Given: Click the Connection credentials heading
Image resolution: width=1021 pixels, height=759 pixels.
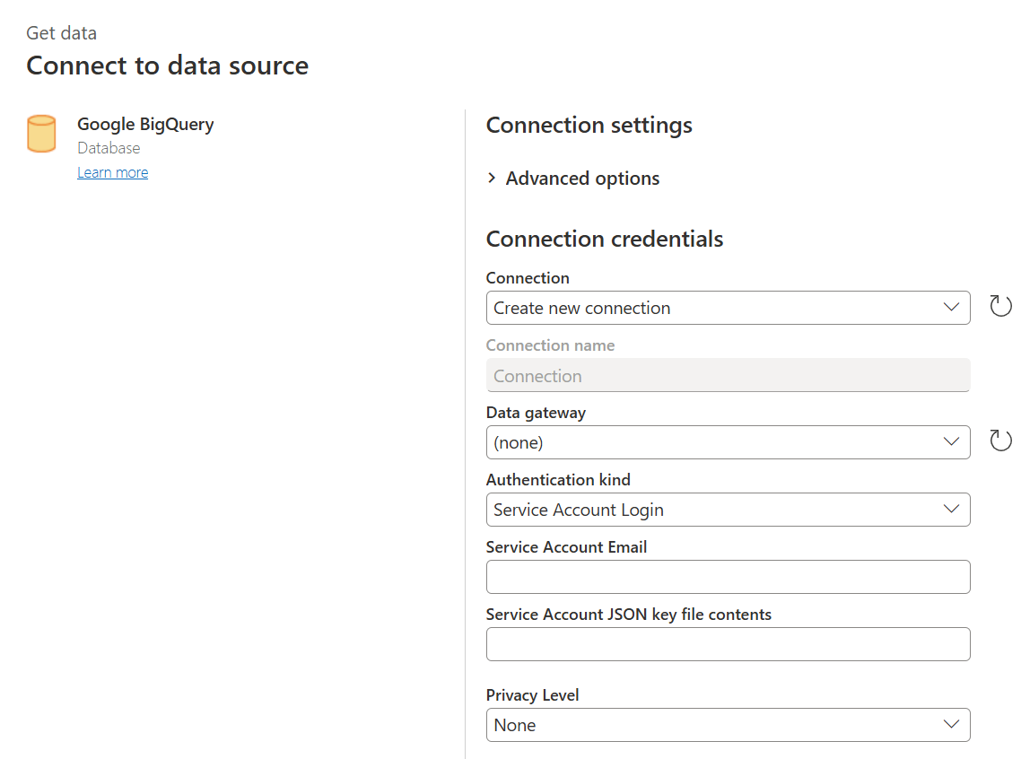Looking at the screenshot, I should [x=604, y=240].
